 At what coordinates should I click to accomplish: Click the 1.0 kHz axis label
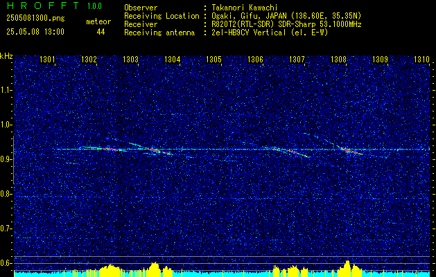[7, 125]
